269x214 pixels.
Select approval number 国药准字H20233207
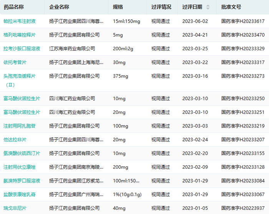(x=243, y=140)
